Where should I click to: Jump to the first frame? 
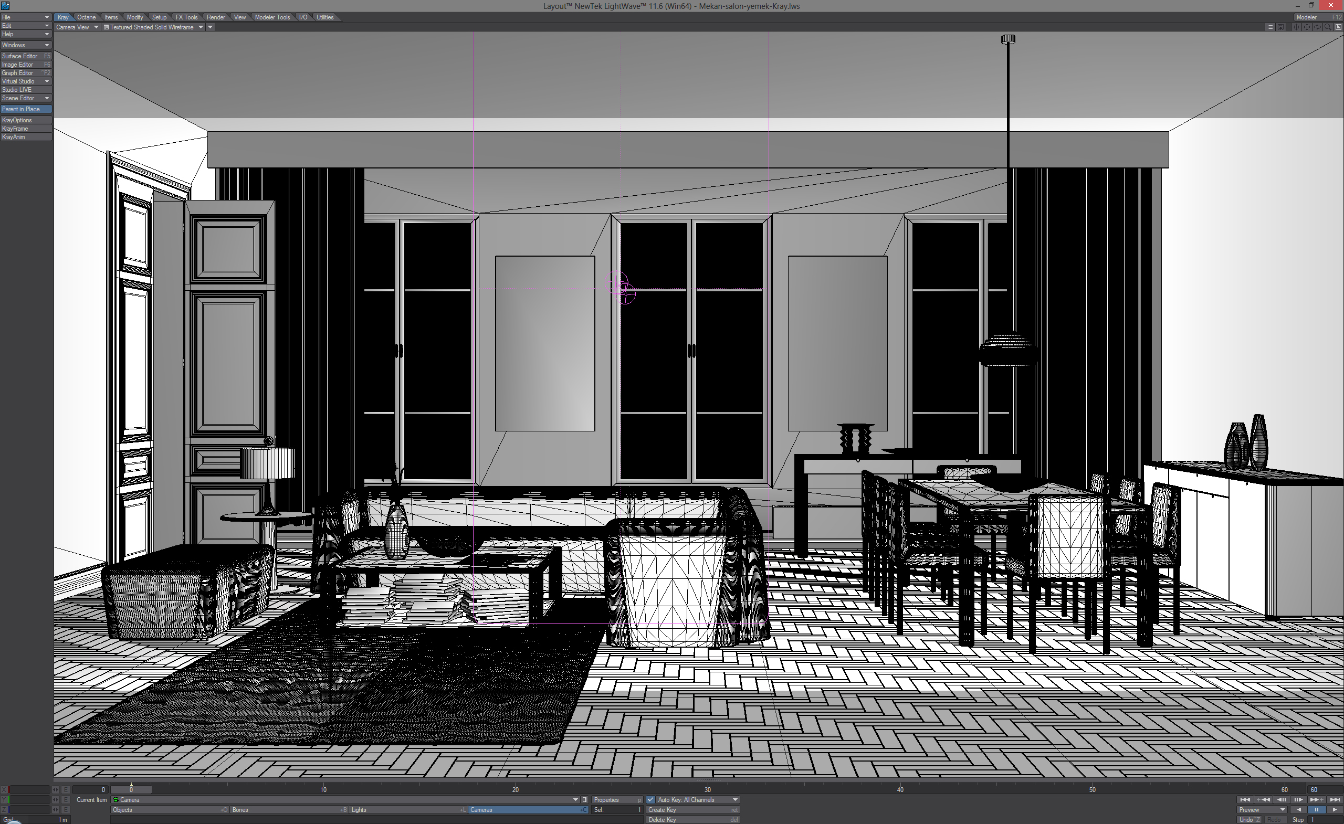(x=1245, y=799)
